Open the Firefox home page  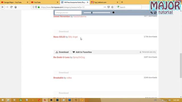tap(16, 7)
